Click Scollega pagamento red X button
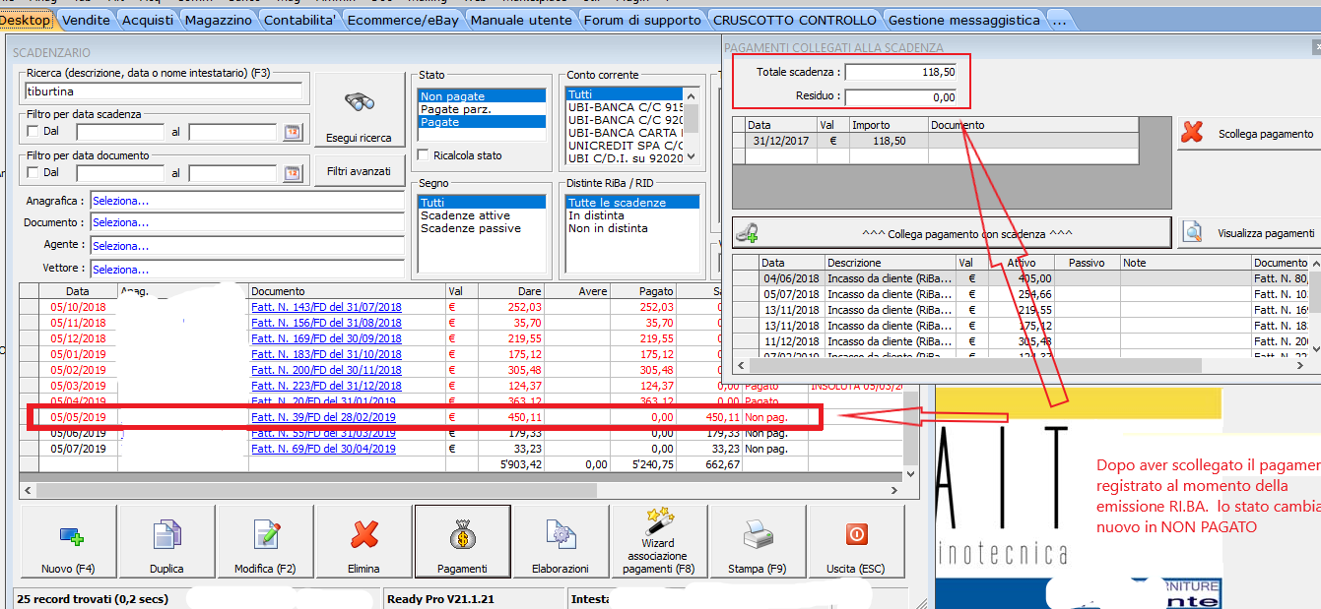1321x609 pixels. pos(1249,134)
